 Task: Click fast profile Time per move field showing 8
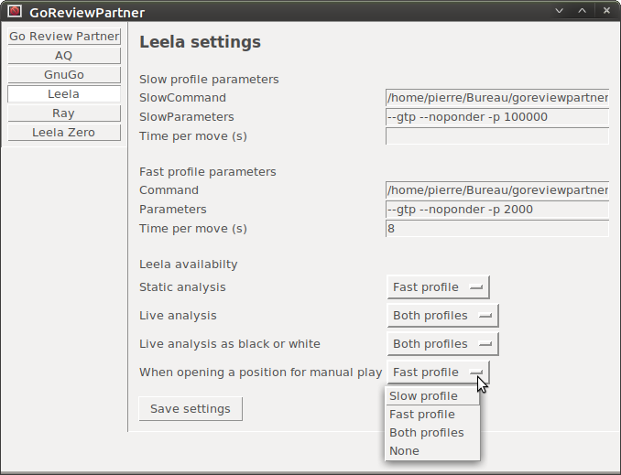click(x=497, y=229)
